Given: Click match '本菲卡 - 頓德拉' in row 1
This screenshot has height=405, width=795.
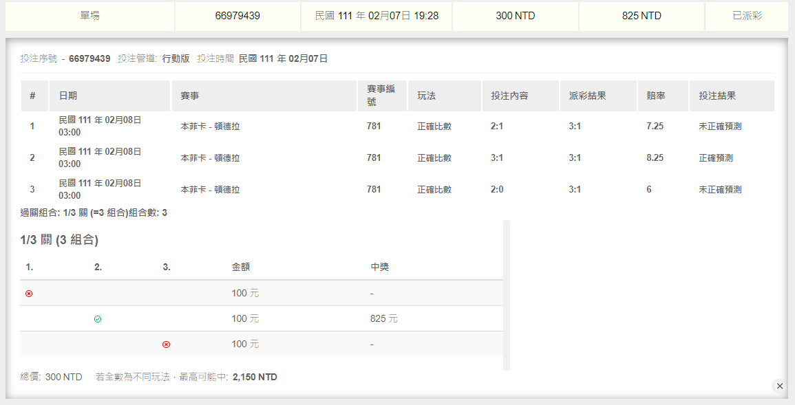Looking at the screenshot, I should pos(210,127).
